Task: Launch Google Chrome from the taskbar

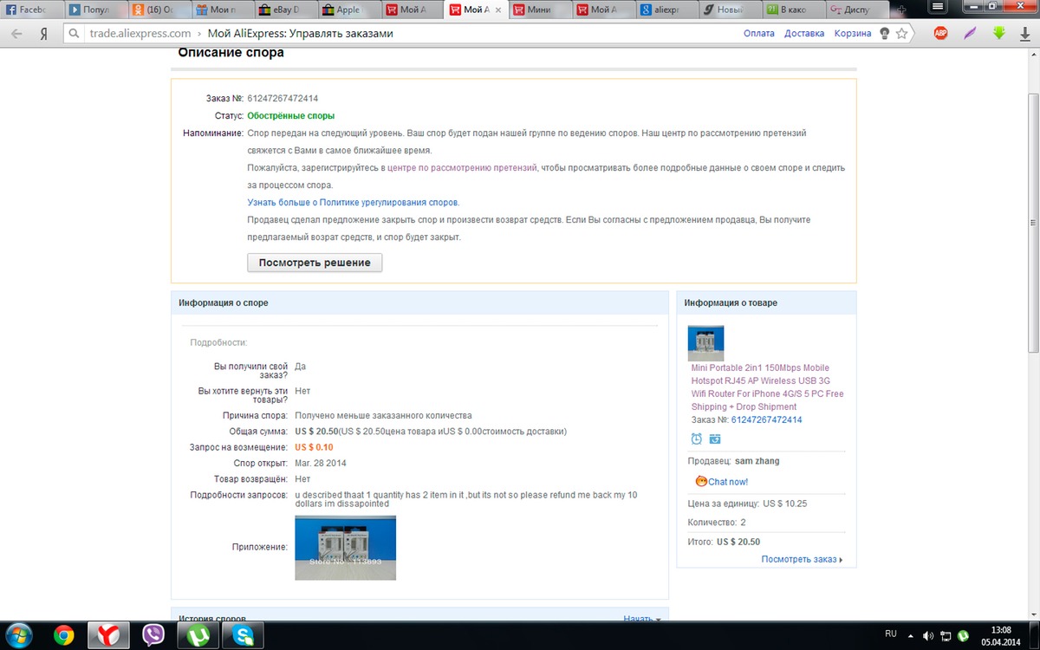Action: coord(63,635)
